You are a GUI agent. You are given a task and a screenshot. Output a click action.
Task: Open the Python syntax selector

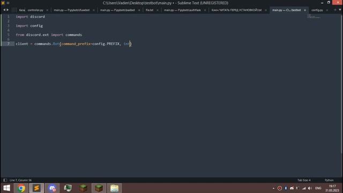(329, 180)
